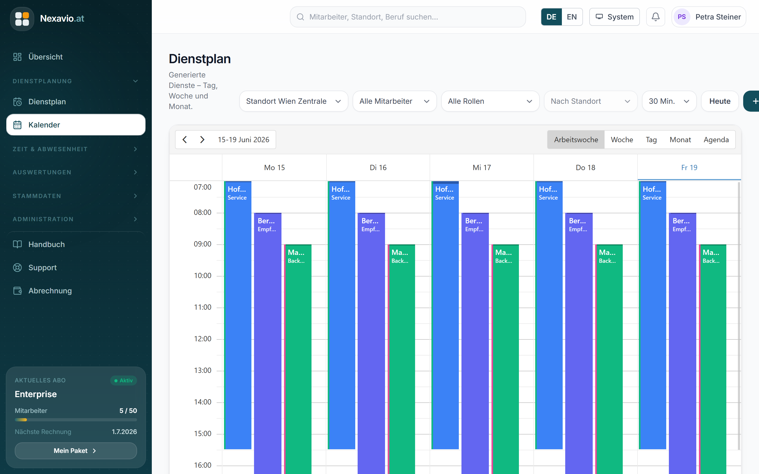This screenshot has width=759, height=474.
Task: Click the Fr 19 day header
Action: point(689,168)
